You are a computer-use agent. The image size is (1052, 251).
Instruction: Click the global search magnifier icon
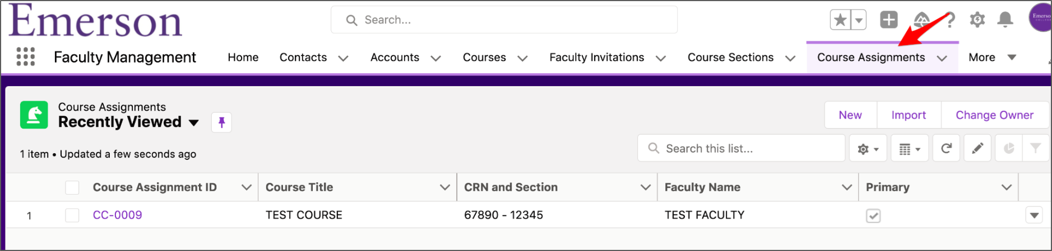pos(351,20)
